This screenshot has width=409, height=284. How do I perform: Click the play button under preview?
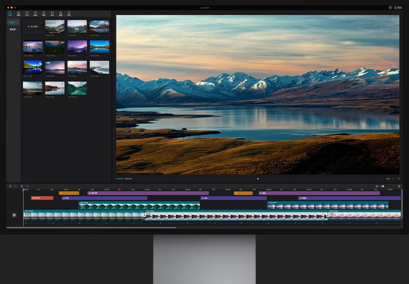click(x=258, y=179)
